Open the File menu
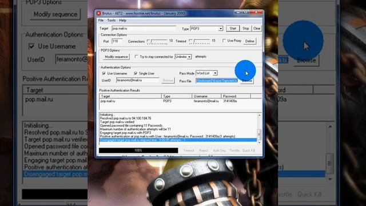This screenshot has height=206, width=366. pos(101,21)
